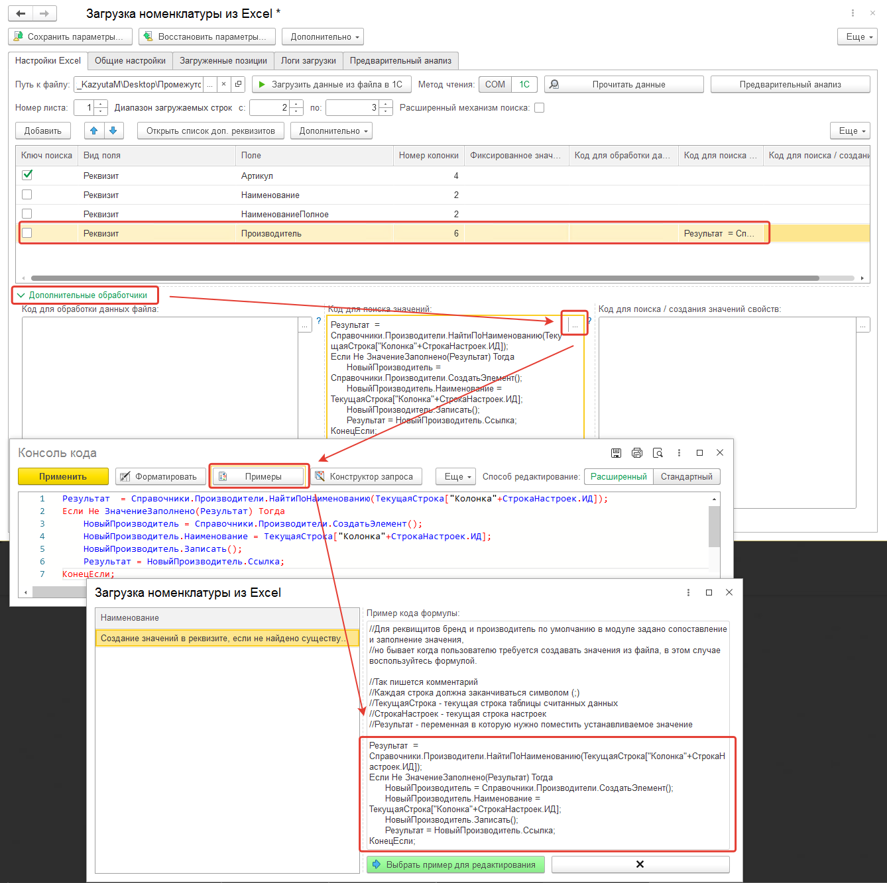Open kebab menu of examples dialog
The image size is (887, 883).
[x=688, y=593]
